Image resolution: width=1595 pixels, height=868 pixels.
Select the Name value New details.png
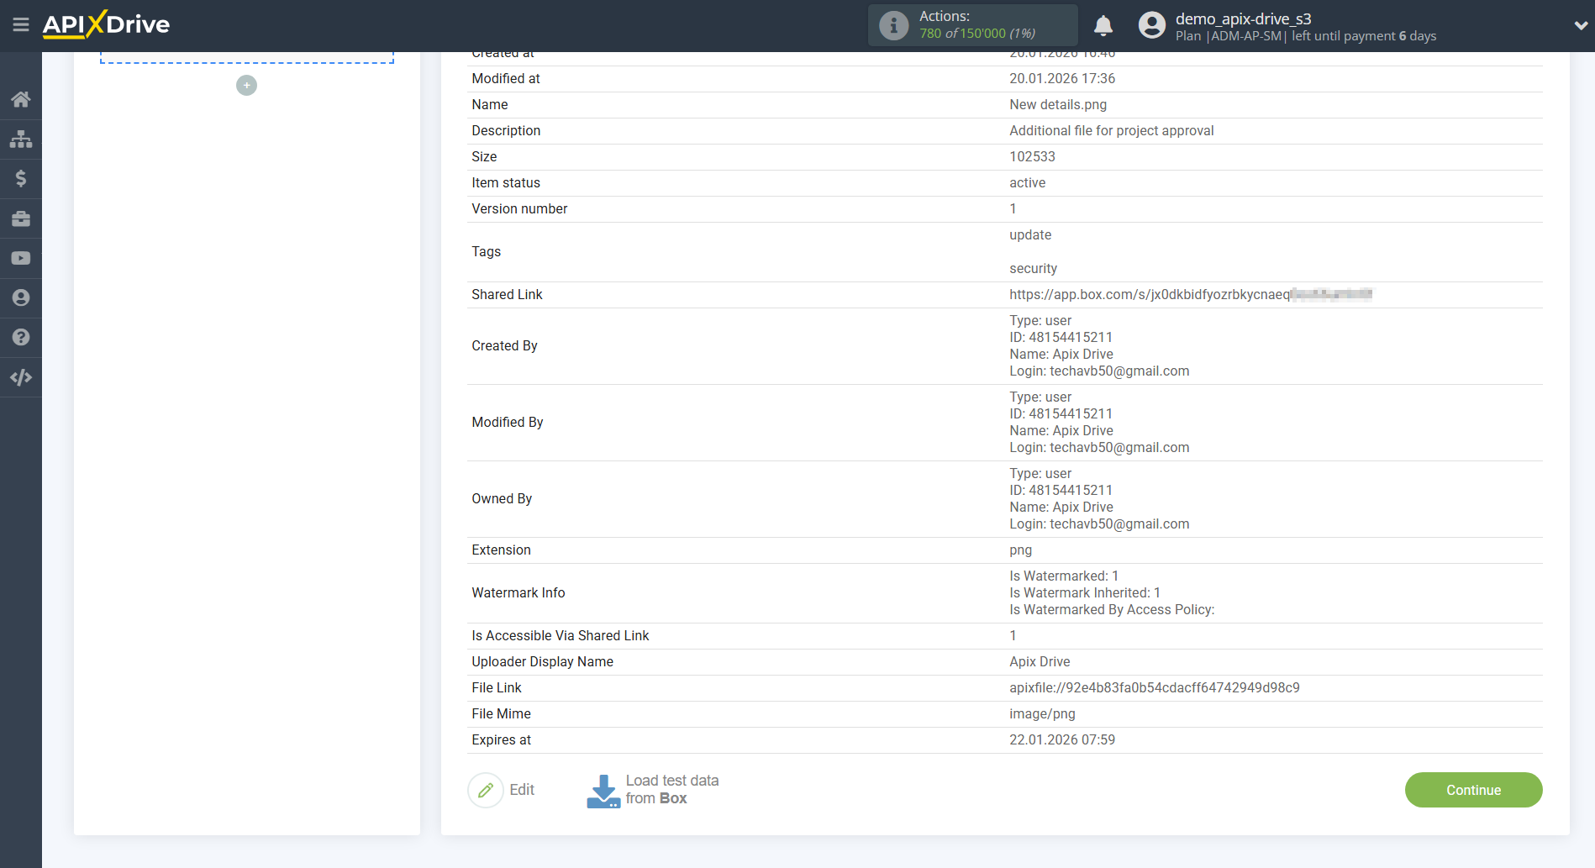point(1058,104)
